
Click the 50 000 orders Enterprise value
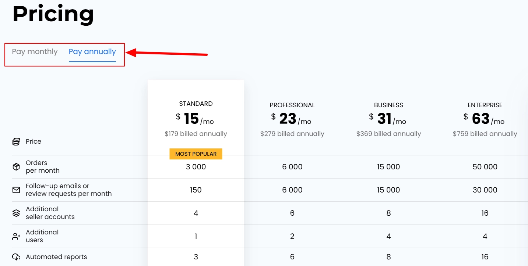coord(485,167)
